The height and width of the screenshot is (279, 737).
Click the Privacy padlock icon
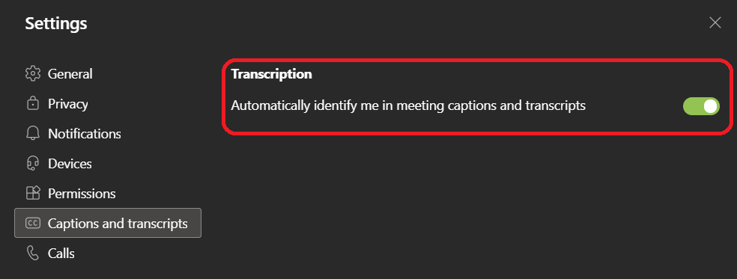click(32, 104)
